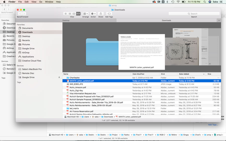
Task: Select Air France Reservation.pdf row
Action: point(142,111)
